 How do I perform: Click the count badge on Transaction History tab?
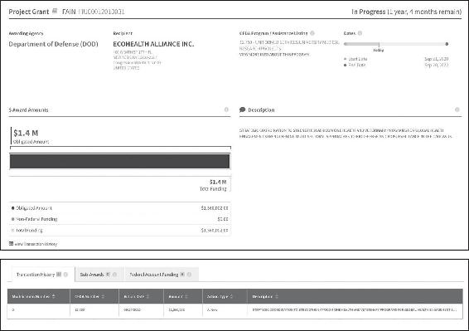click(x=59, y=274)
